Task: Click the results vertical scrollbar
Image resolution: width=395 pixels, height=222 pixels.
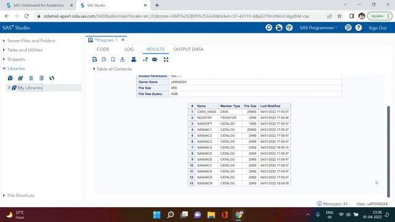Action: tap(388, 152)
